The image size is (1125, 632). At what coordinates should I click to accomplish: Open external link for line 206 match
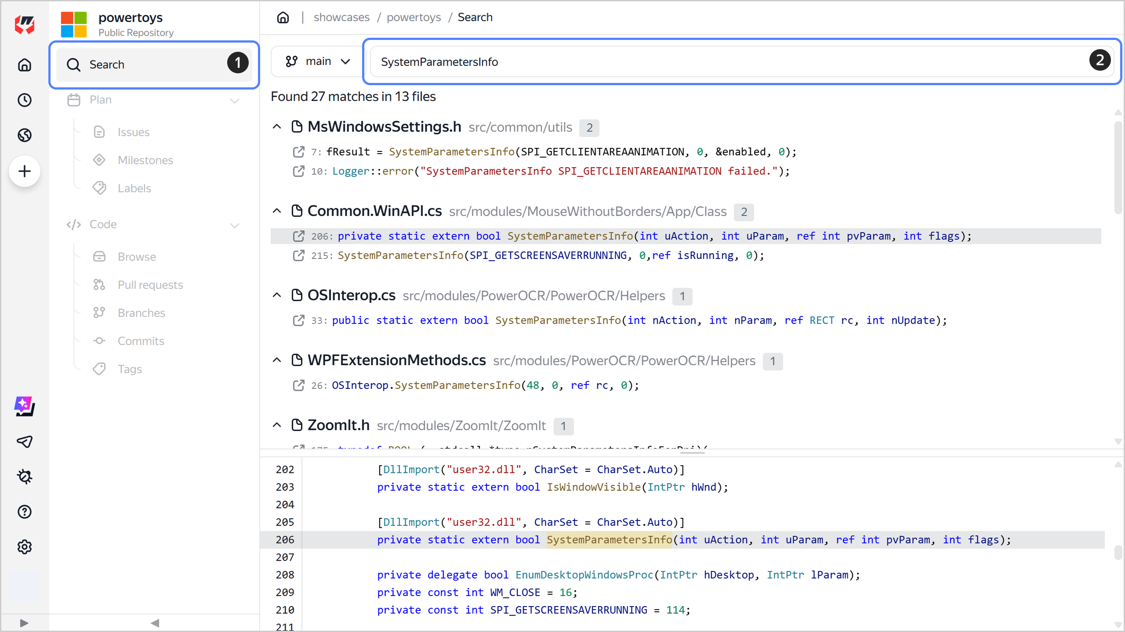(299, 236)
